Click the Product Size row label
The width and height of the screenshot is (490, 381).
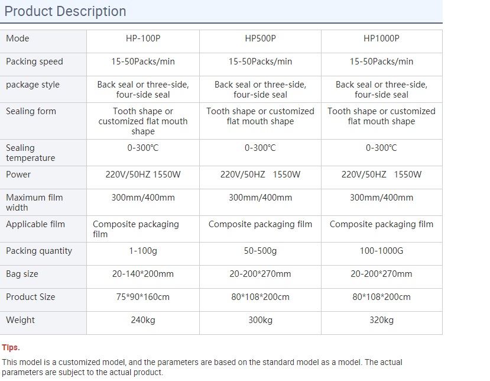point(30,297)
